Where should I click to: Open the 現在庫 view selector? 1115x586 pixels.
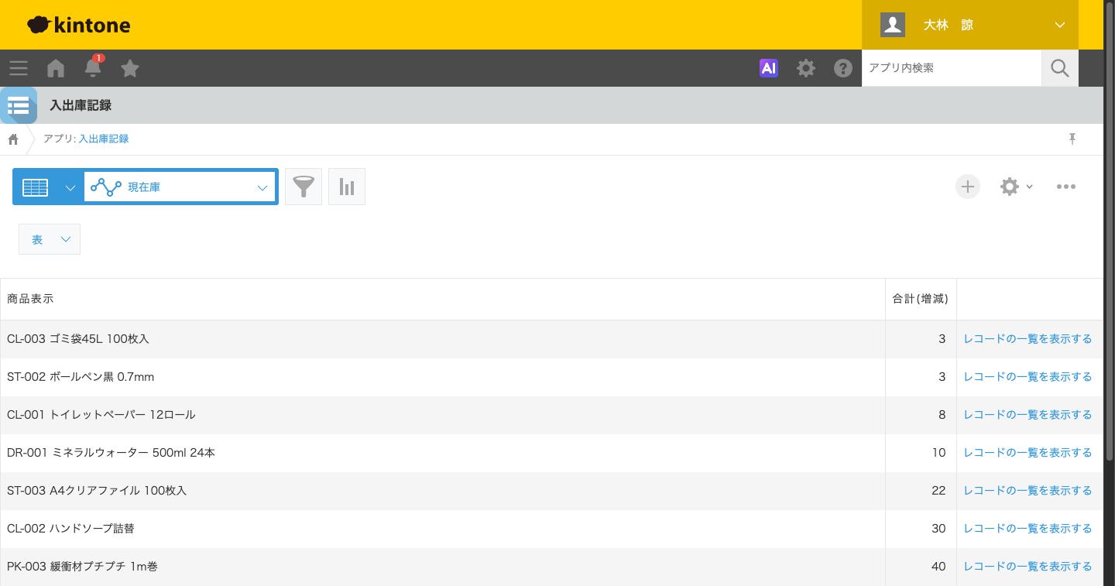[x=180, y=187]
